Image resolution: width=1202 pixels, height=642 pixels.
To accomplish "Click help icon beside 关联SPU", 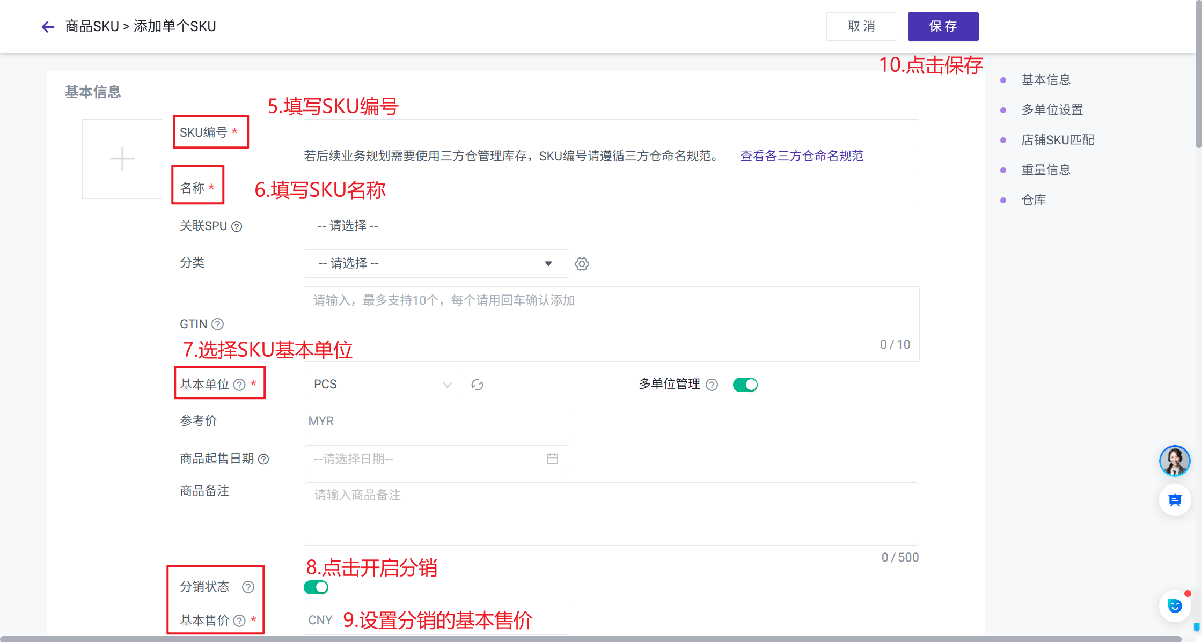I will tap(237, 226).
